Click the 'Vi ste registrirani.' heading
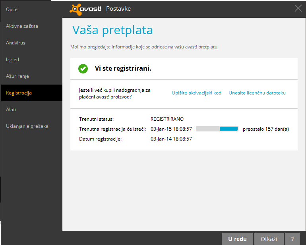 pyautogui.click(x=123, y=68)
